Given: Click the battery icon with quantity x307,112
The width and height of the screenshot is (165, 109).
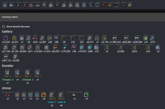Looking at the screenshot, I should click(x=6, y=57).
